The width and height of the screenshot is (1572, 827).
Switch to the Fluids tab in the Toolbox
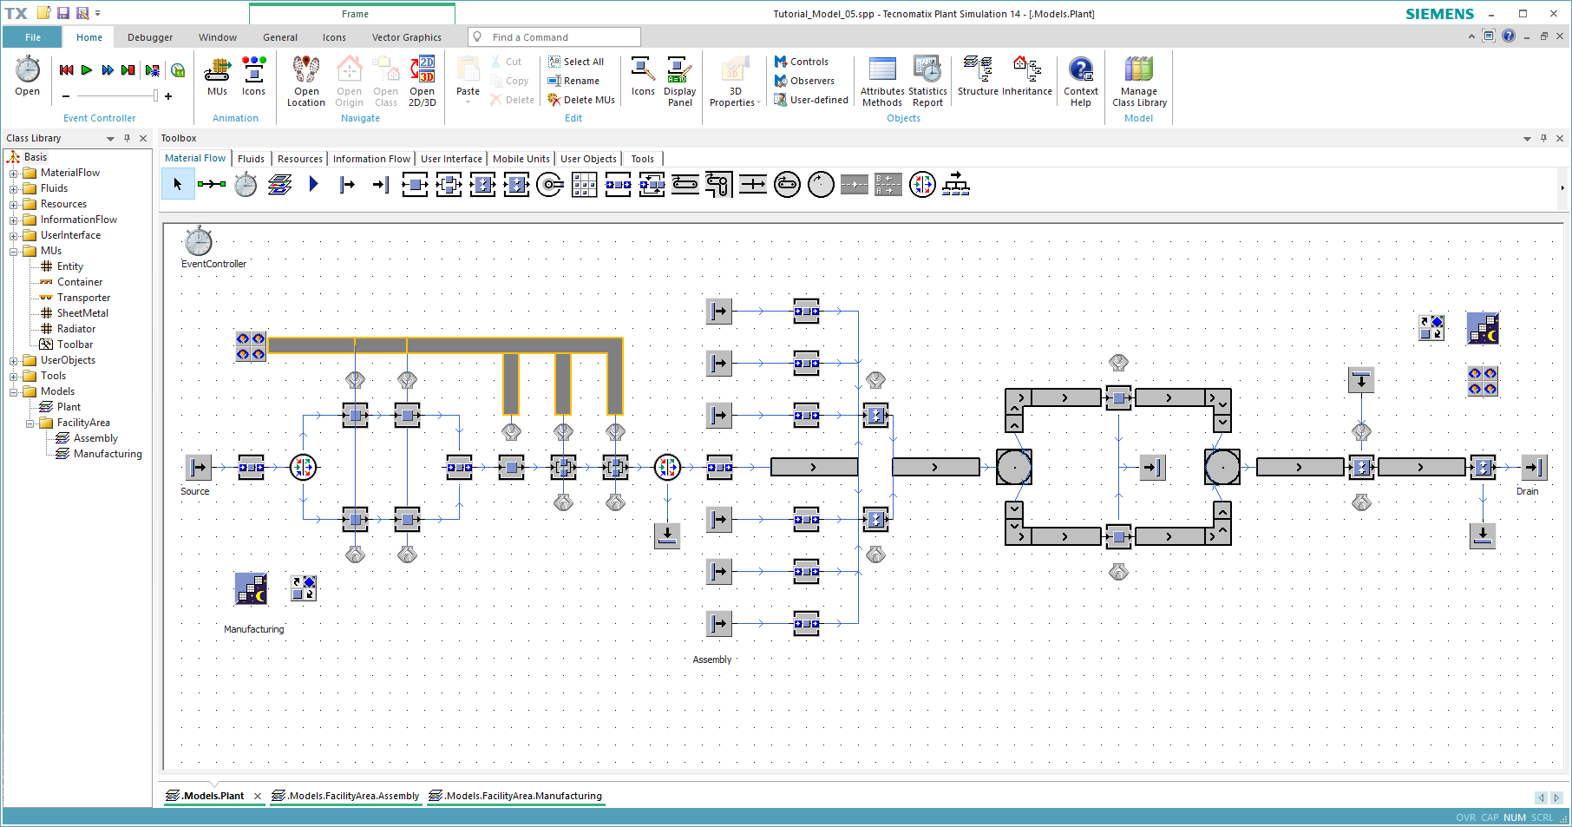[251, 158]
